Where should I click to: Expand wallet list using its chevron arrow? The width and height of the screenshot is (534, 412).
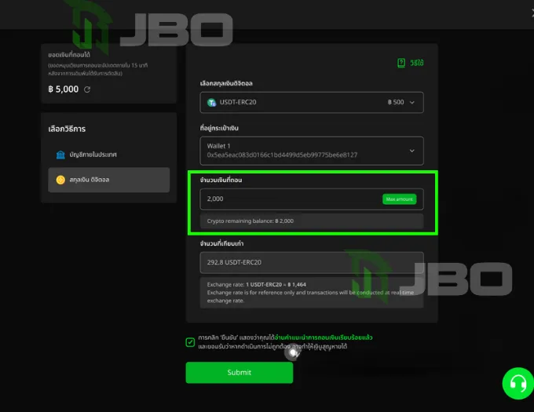(412, 151)
